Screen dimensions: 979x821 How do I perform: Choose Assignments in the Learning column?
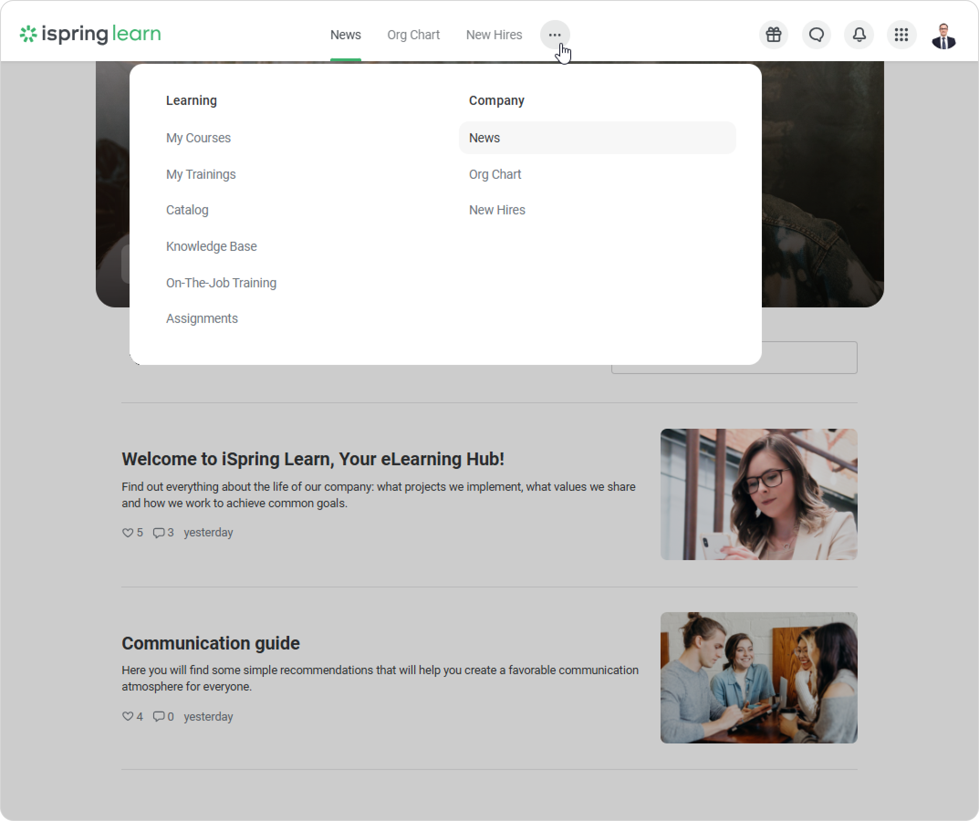pyautogui.click(x=202, y=318)
